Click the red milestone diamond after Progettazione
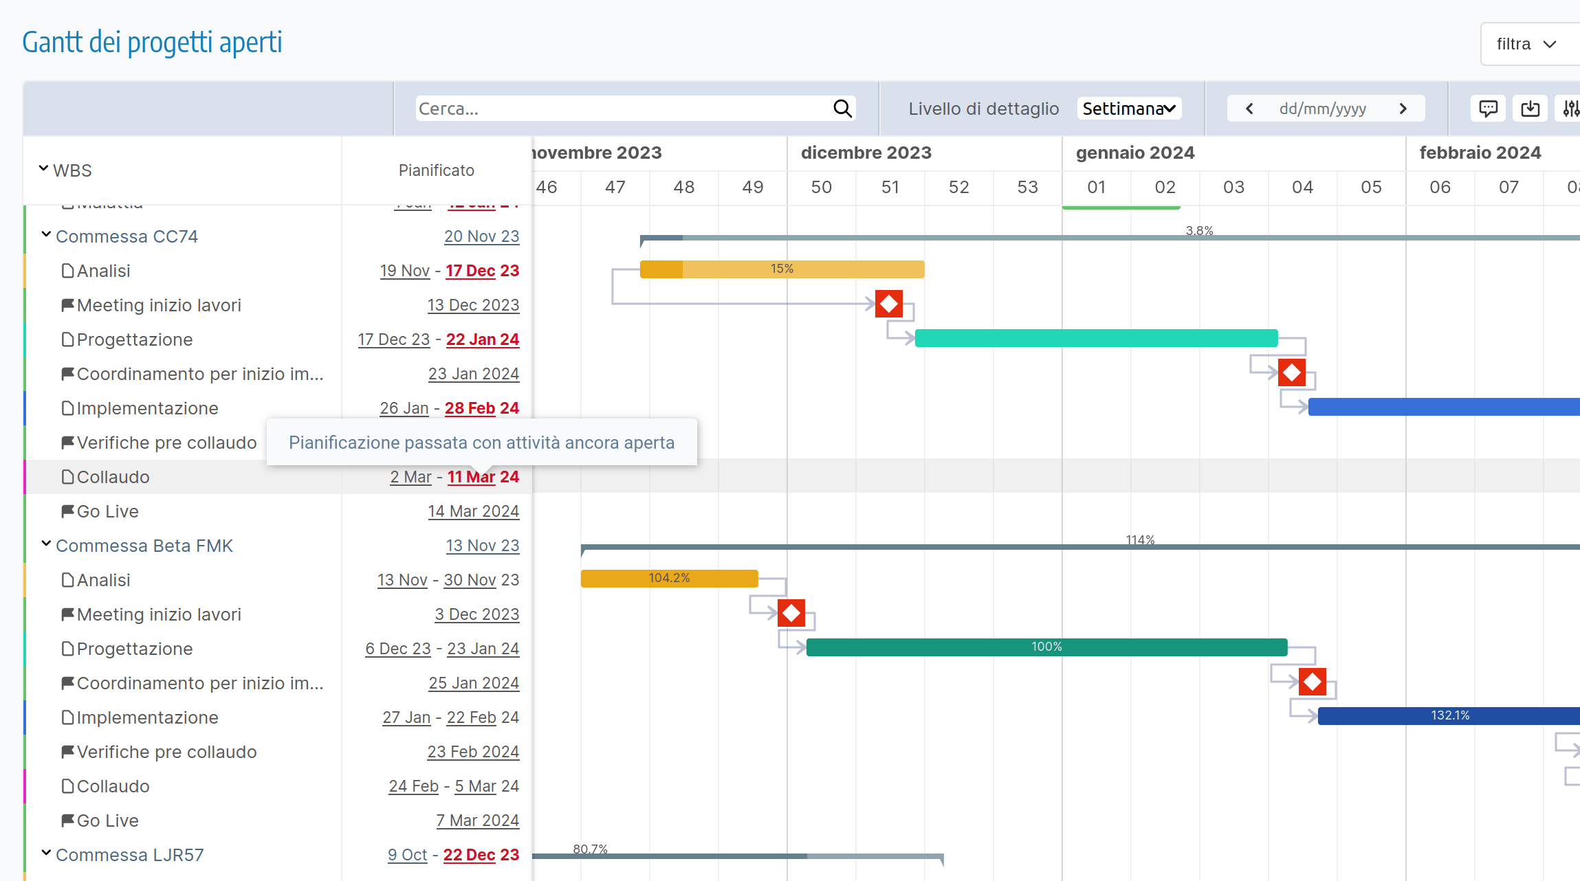The image size is (1580, 881). (x=1292, y=372)
